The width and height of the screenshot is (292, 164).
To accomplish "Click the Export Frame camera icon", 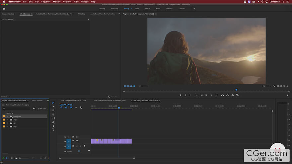I will tap(232, 95).
